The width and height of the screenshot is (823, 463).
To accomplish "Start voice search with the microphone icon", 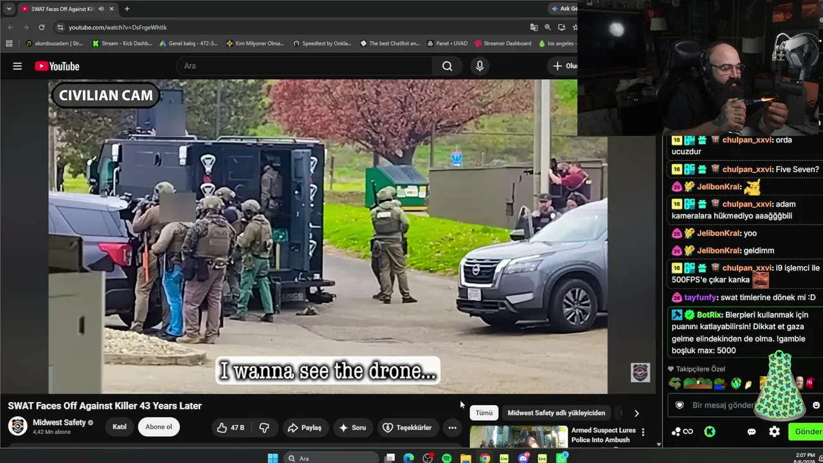I will (479, 66).
